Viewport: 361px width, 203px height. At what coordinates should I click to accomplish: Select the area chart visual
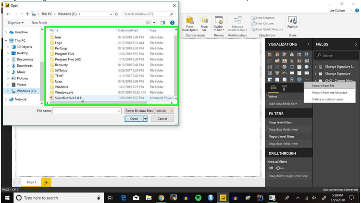[277, 60]
